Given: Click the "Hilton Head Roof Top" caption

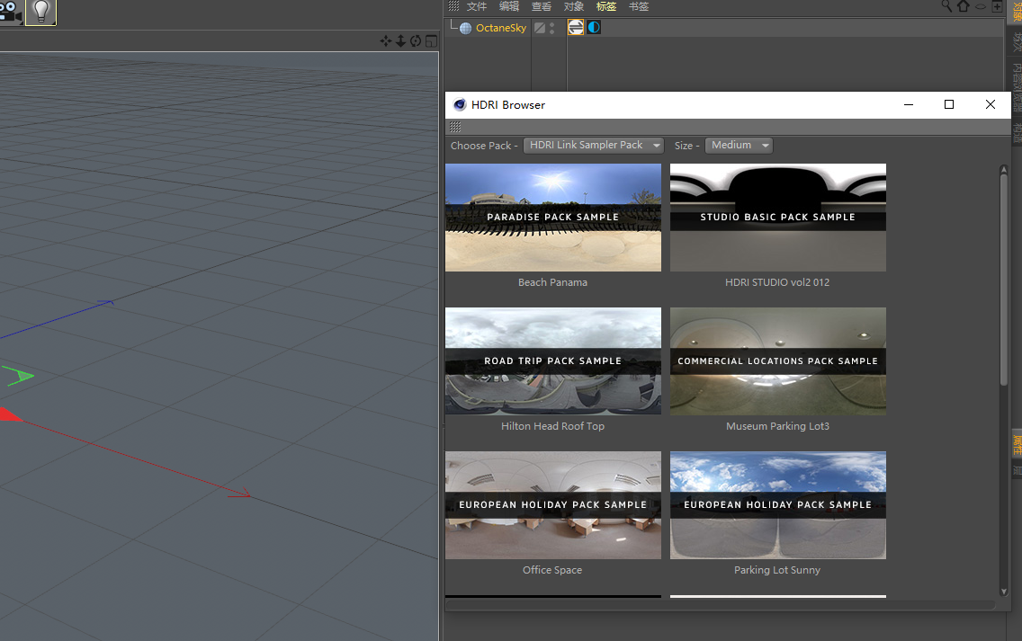Looking at the screenshot, I should 552,427.
